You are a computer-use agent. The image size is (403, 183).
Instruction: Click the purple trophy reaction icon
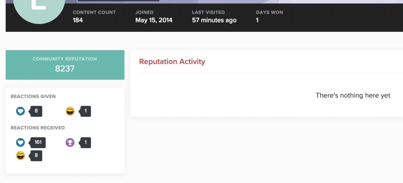(70, 143)
